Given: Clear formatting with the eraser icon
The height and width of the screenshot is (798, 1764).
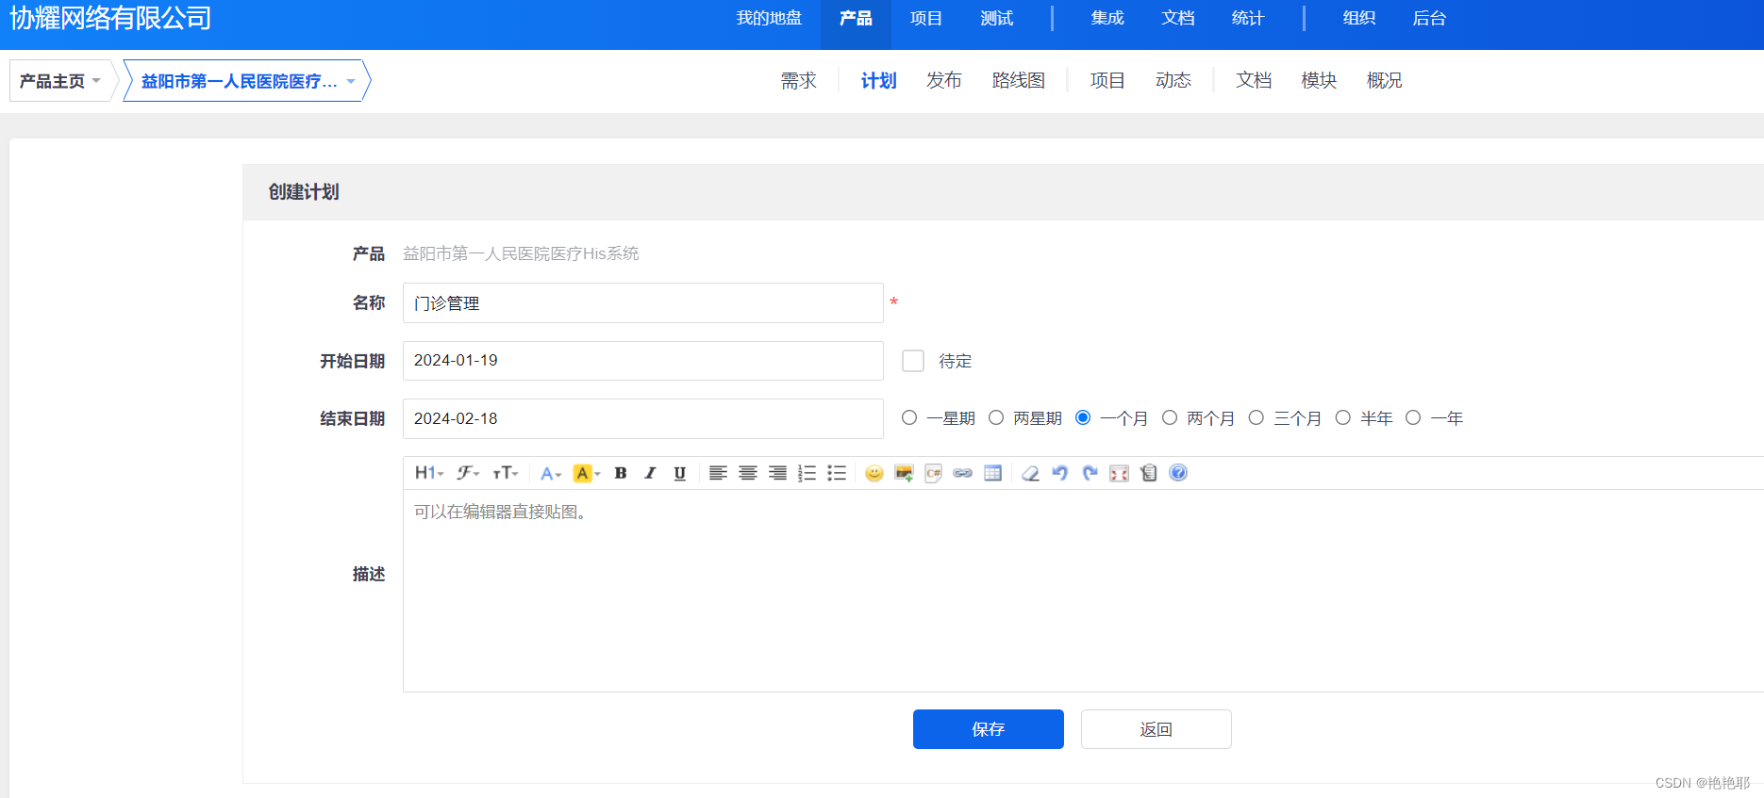Looking at the screenshot, I should click(x=1031, y=473).
